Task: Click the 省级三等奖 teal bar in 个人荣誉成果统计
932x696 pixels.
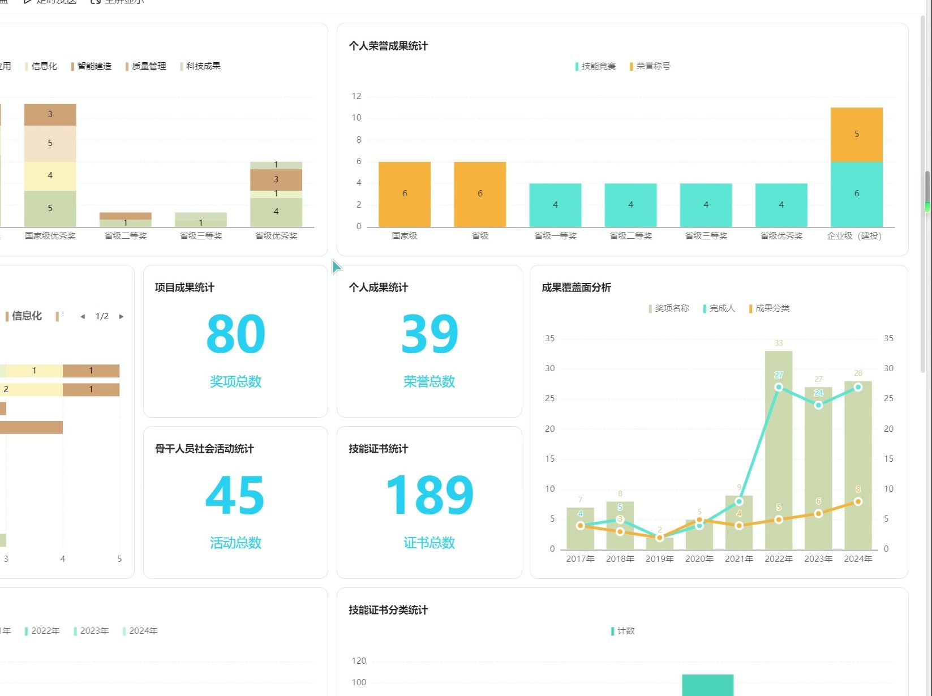Action: click(706, 205)
